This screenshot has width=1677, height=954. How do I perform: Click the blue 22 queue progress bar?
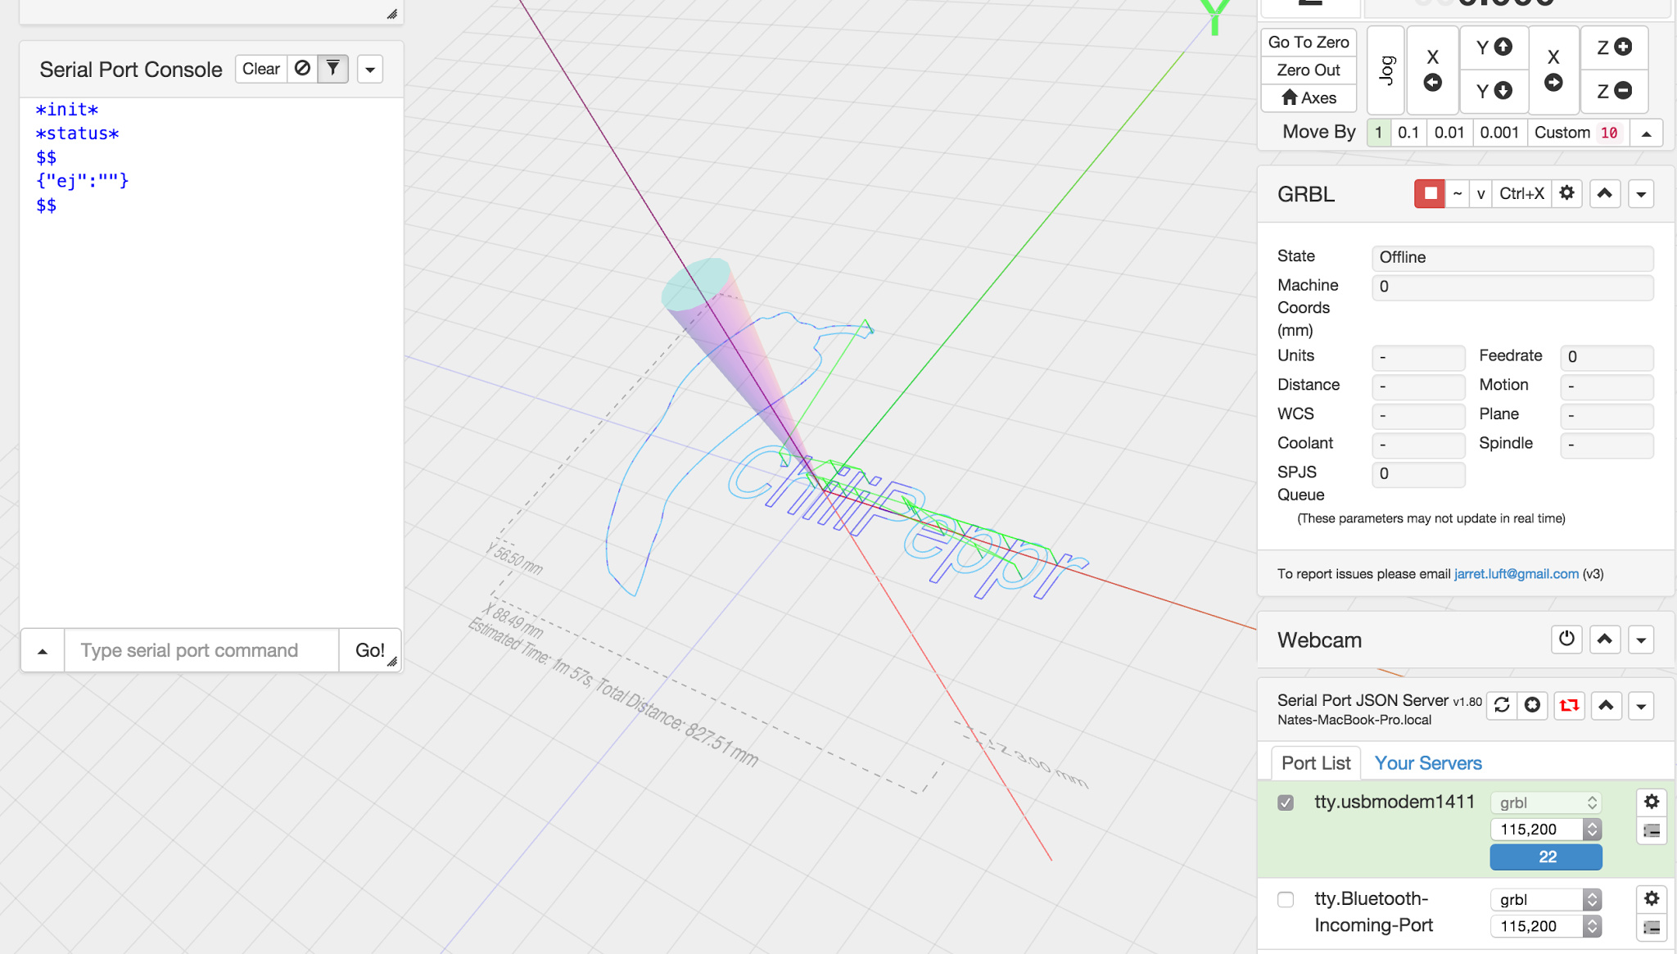tap(1545, 857)
